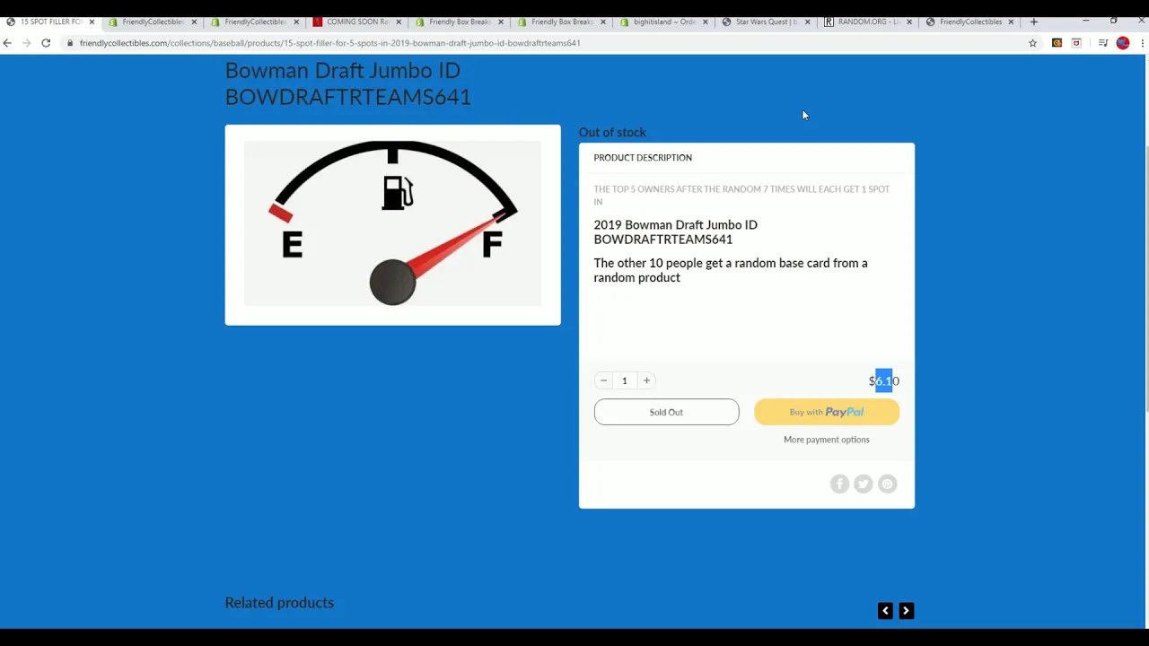This screenshot has height=646, width=1149.
Task: Close the COMING SOON tab
Action: (x=399, y=22)
